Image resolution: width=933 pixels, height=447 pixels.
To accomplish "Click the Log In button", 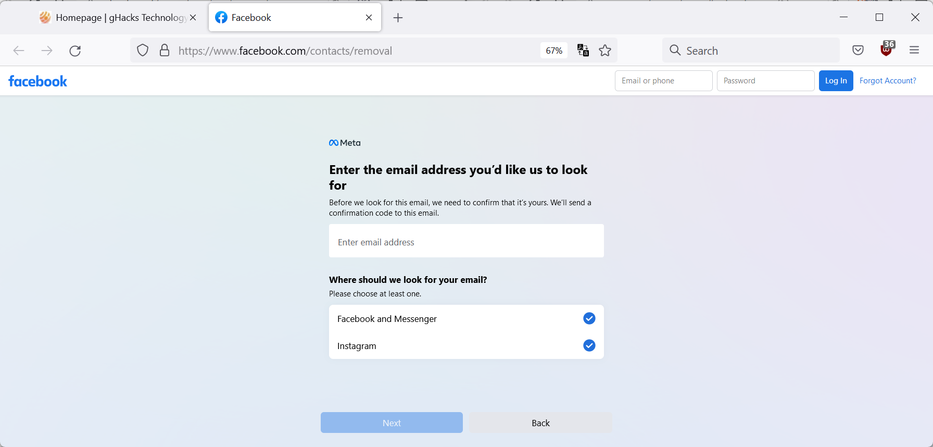I will [x=836, y=81].
